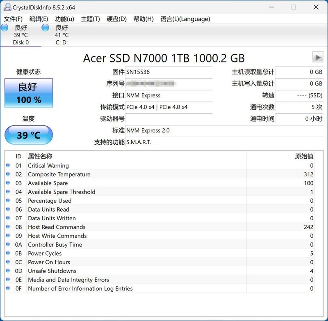328x321 pixels.
Task: Open the 帮助 (Help) menu
Action: pos(143,19)
